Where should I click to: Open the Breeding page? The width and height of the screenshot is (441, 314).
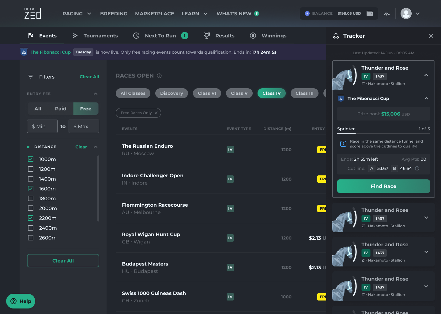click(114, 13)
